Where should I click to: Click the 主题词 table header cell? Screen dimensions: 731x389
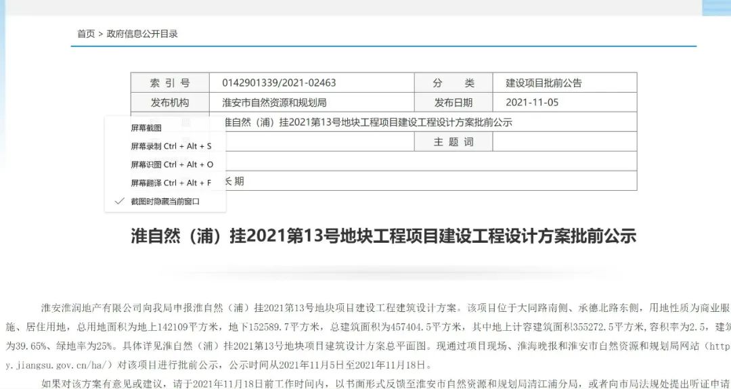pyautogui.click(x=453, y=141)
